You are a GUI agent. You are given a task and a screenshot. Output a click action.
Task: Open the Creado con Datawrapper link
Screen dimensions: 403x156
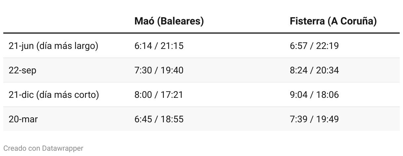pyautogui.click(x=43, y=148)
